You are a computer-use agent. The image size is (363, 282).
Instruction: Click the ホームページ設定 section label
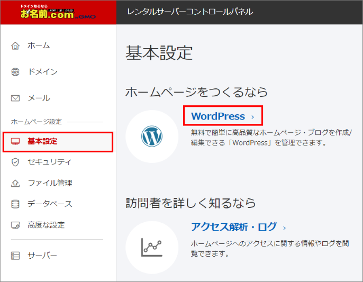pyautogui.click(x=37, y=122)
